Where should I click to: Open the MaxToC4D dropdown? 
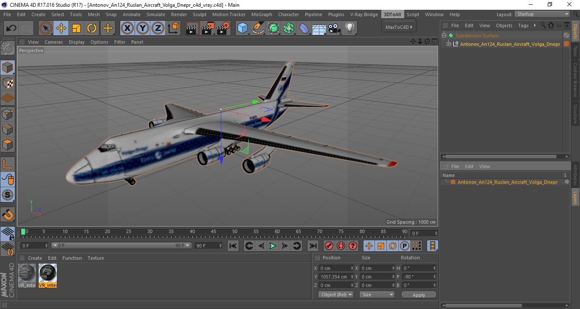(x=399, y=27)
